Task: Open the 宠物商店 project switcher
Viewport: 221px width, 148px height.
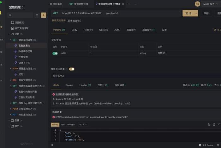Action: pyautogui.click(x=16, y=7)
